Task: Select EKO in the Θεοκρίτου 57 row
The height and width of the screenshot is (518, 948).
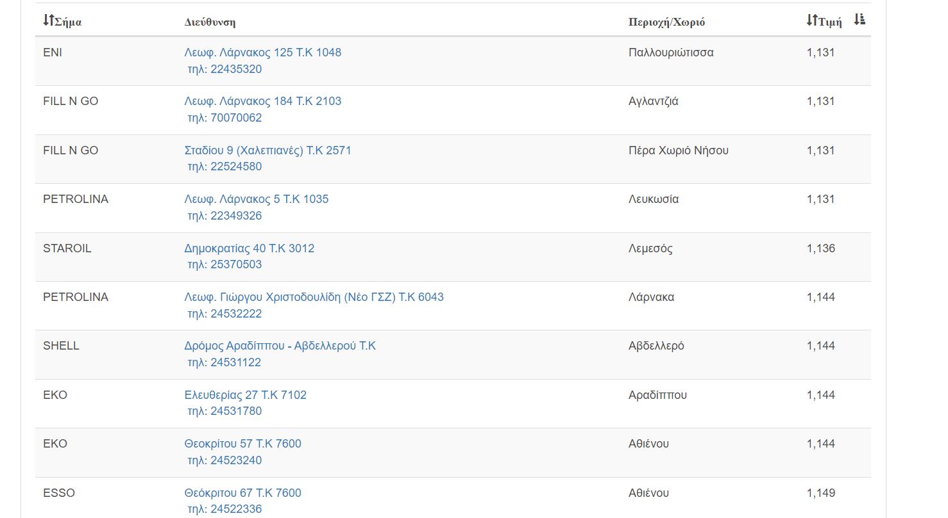Action: click(55, 444)
